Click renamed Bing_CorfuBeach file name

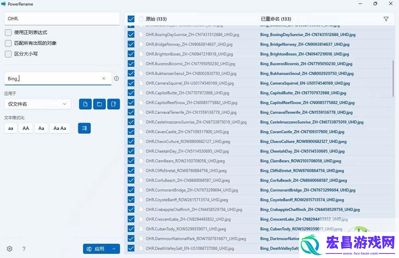pyautogui.click(x=303, y=180)
